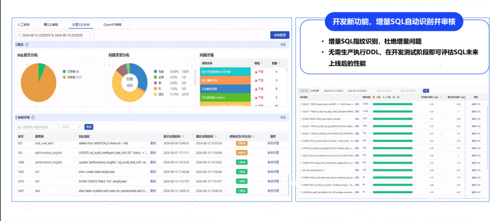Refresh the 概览 section
Image resolution: width=495 pixels, height=221 pixels.
pos(27,44)
